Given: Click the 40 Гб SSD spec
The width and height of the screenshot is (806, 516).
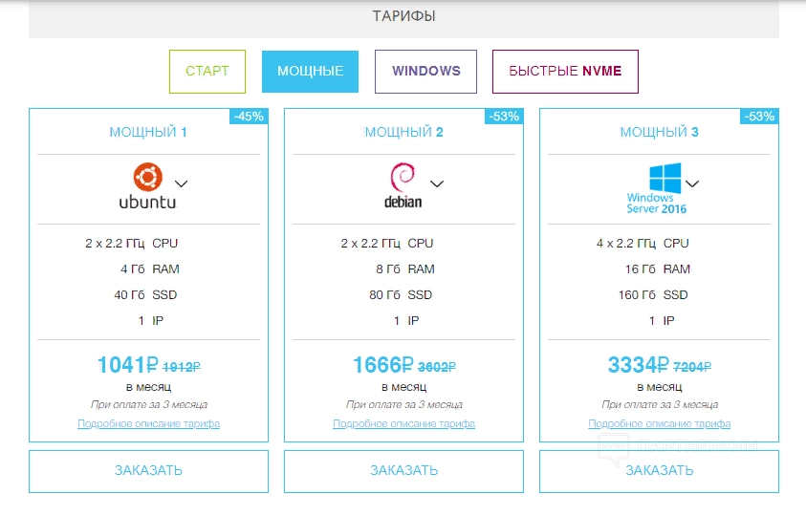Looking at the screenshot, I should pos(145,295).
